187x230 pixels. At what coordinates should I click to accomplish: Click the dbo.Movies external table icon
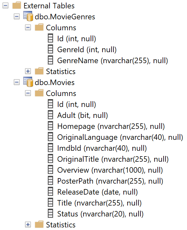(28, 82)
